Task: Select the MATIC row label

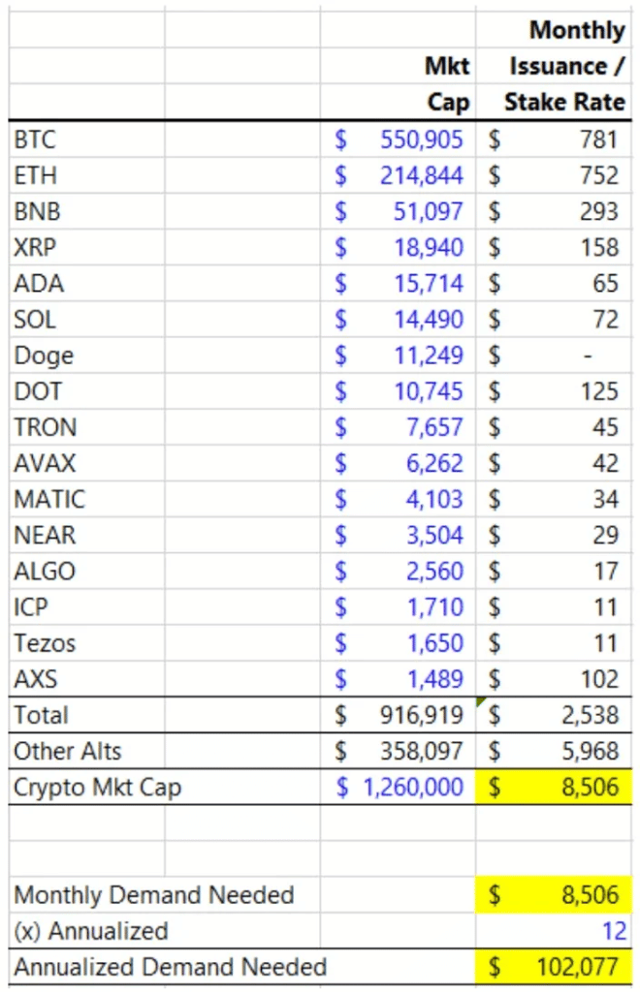Action: [49, 500]
